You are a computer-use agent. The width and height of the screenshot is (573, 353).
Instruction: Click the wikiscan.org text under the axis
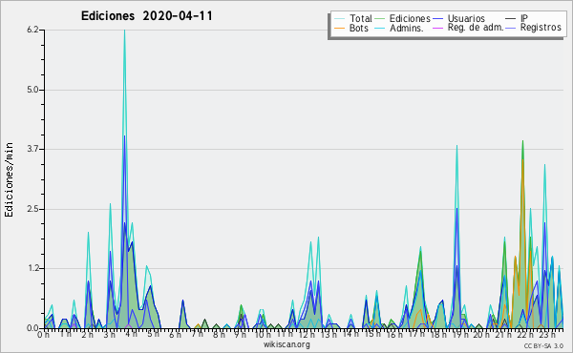coord(286,344)
